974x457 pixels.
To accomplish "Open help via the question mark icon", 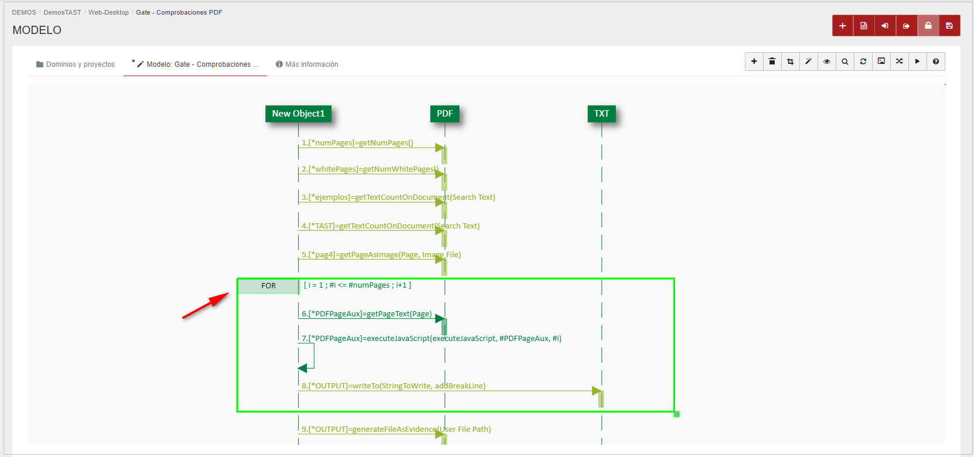I will 936,62.
